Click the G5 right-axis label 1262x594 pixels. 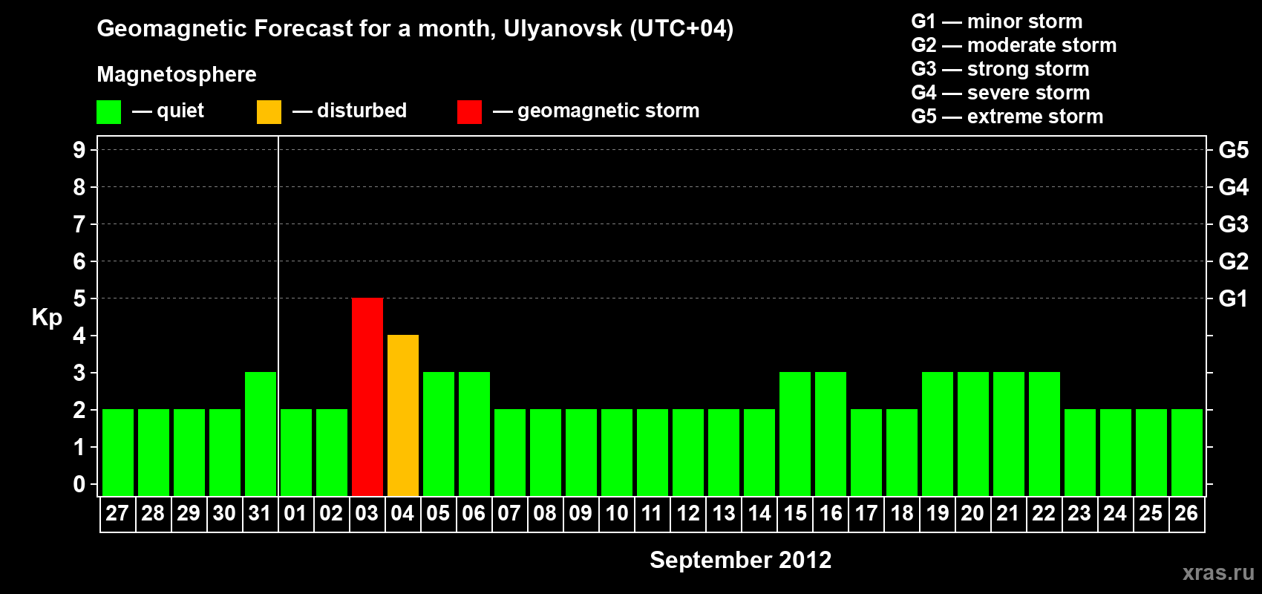[x=1233, y=150]
